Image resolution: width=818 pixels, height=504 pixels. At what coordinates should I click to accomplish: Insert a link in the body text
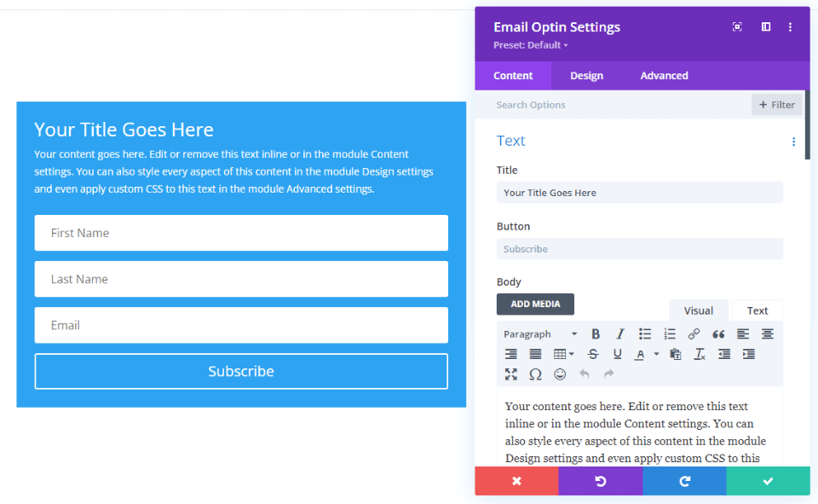click(x=694, y=333)
